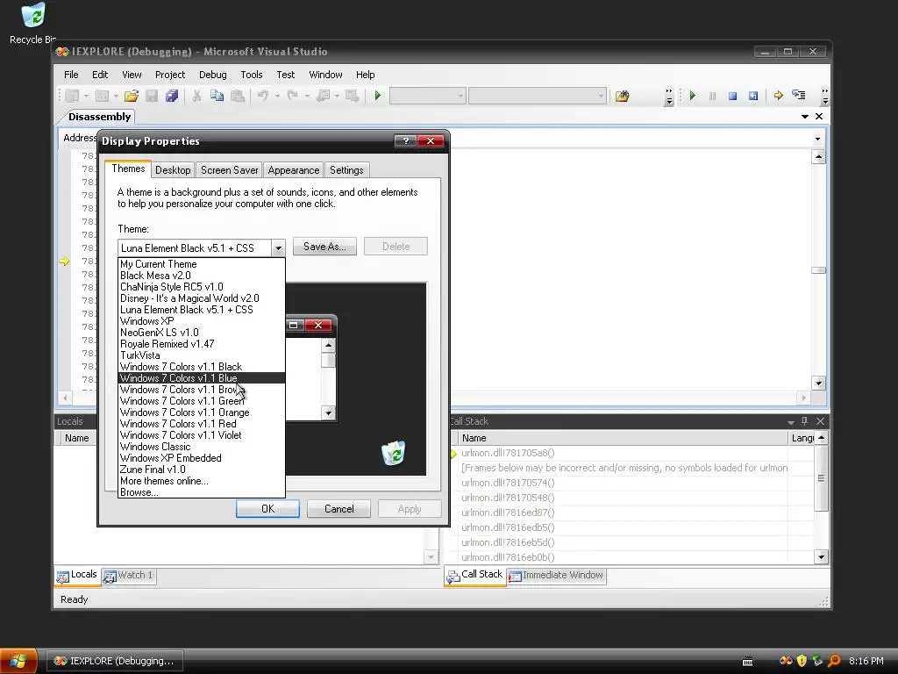Click the Save As... button
The image size is (898, 674).
pos(324,247)
